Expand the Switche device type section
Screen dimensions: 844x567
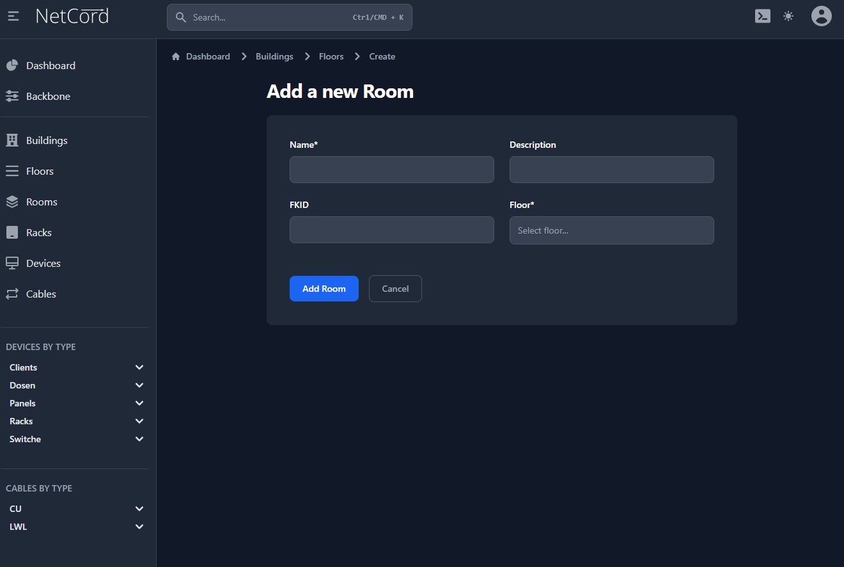coord(139,439)
